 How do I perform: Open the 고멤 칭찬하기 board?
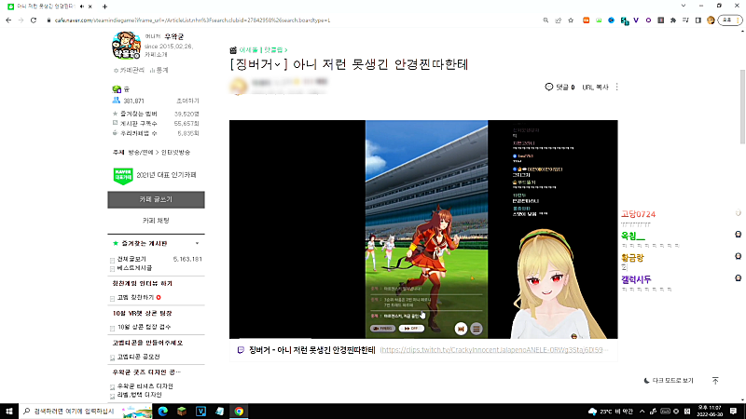point(135,297)
